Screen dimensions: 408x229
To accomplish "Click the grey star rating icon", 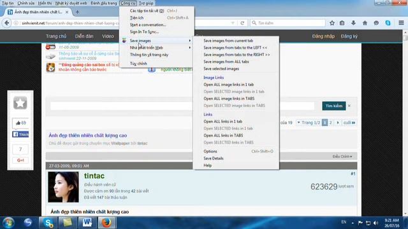I will click(x=20, y=103).
